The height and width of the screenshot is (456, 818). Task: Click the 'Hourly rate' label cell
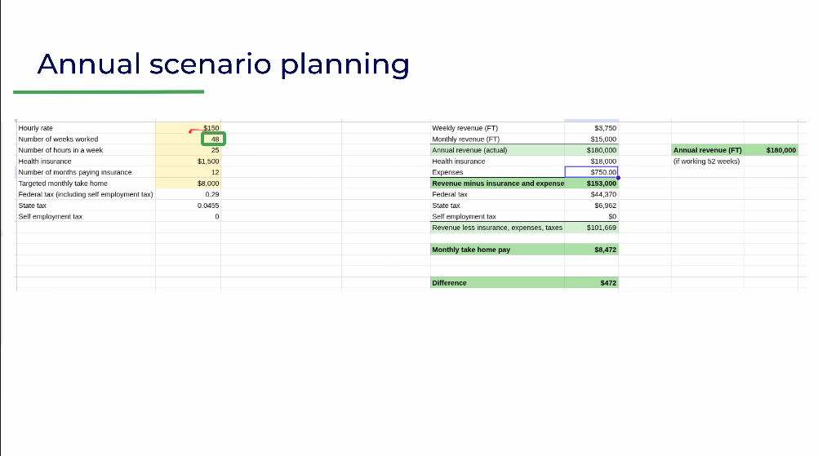(x=86, y=128)
